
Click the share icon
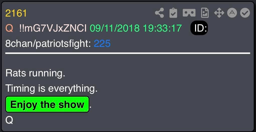click(x=159, y=13)
